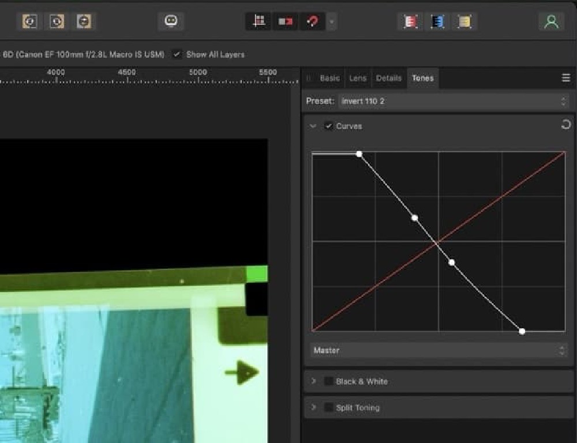Switch to the Details tab
This screenshot has width=577, height=443.
pyautogui.click(x=388, y=78)
